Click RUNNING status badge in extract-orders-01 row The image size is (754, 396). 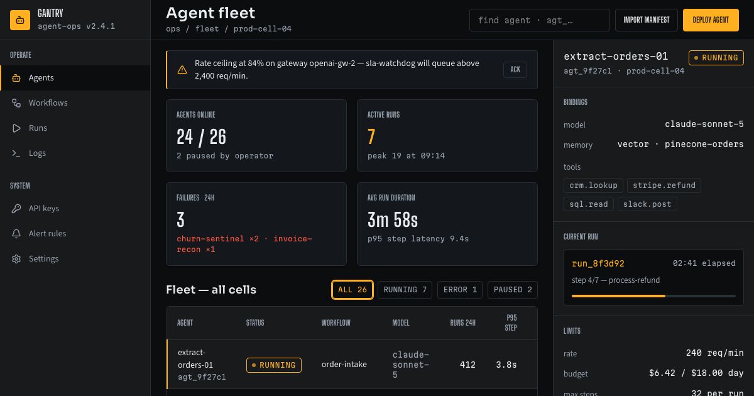click(274, 365)
